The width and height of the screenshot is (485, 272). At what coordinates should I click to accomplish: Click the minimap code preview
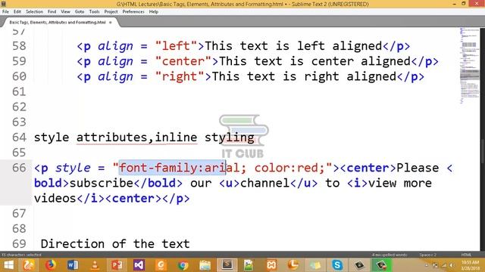coord(469,66)
